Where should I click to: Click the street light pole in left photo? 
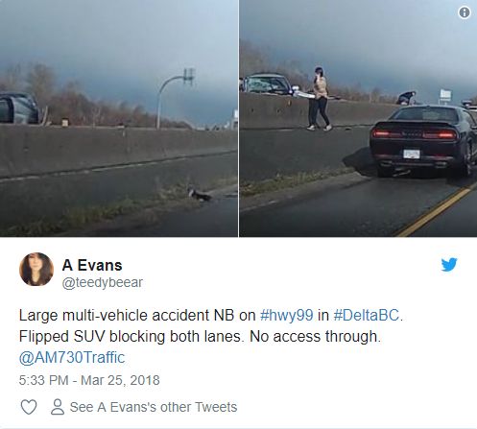175,98
